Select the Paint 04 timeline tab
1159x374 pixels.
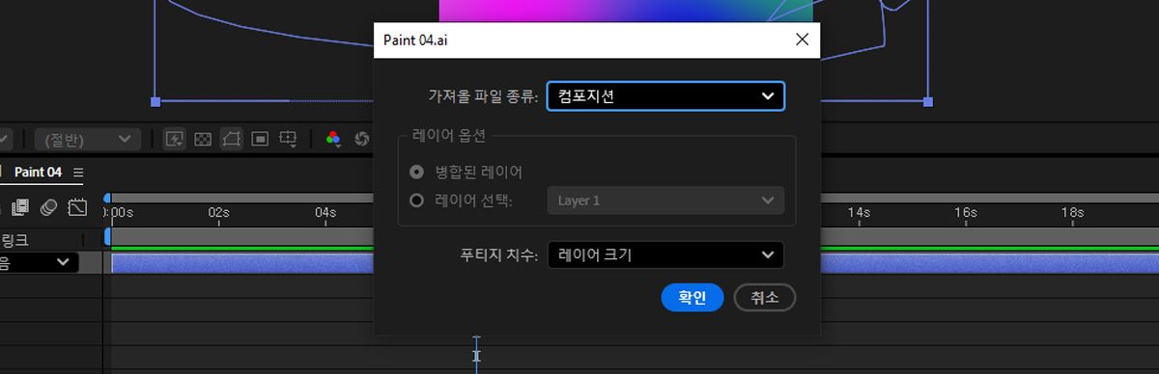[38, 173]
